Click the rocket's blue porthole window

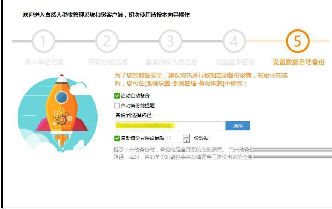point(62,97)
